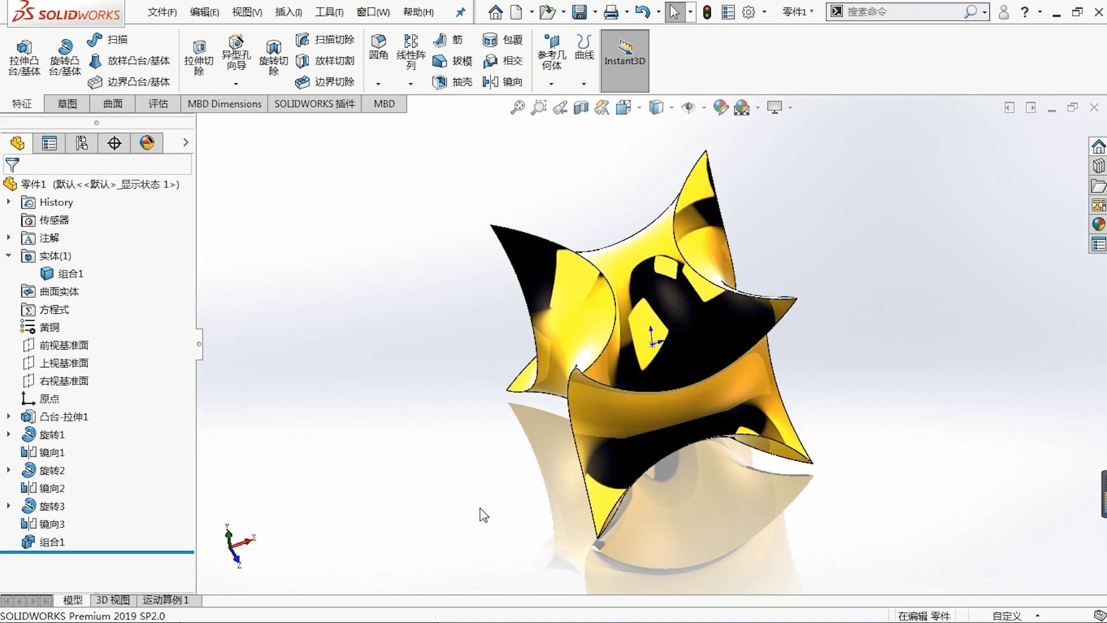Switch to the 草图 (Sketch) tab
This screenshot has width=1107, height=623.
(66, 103)
